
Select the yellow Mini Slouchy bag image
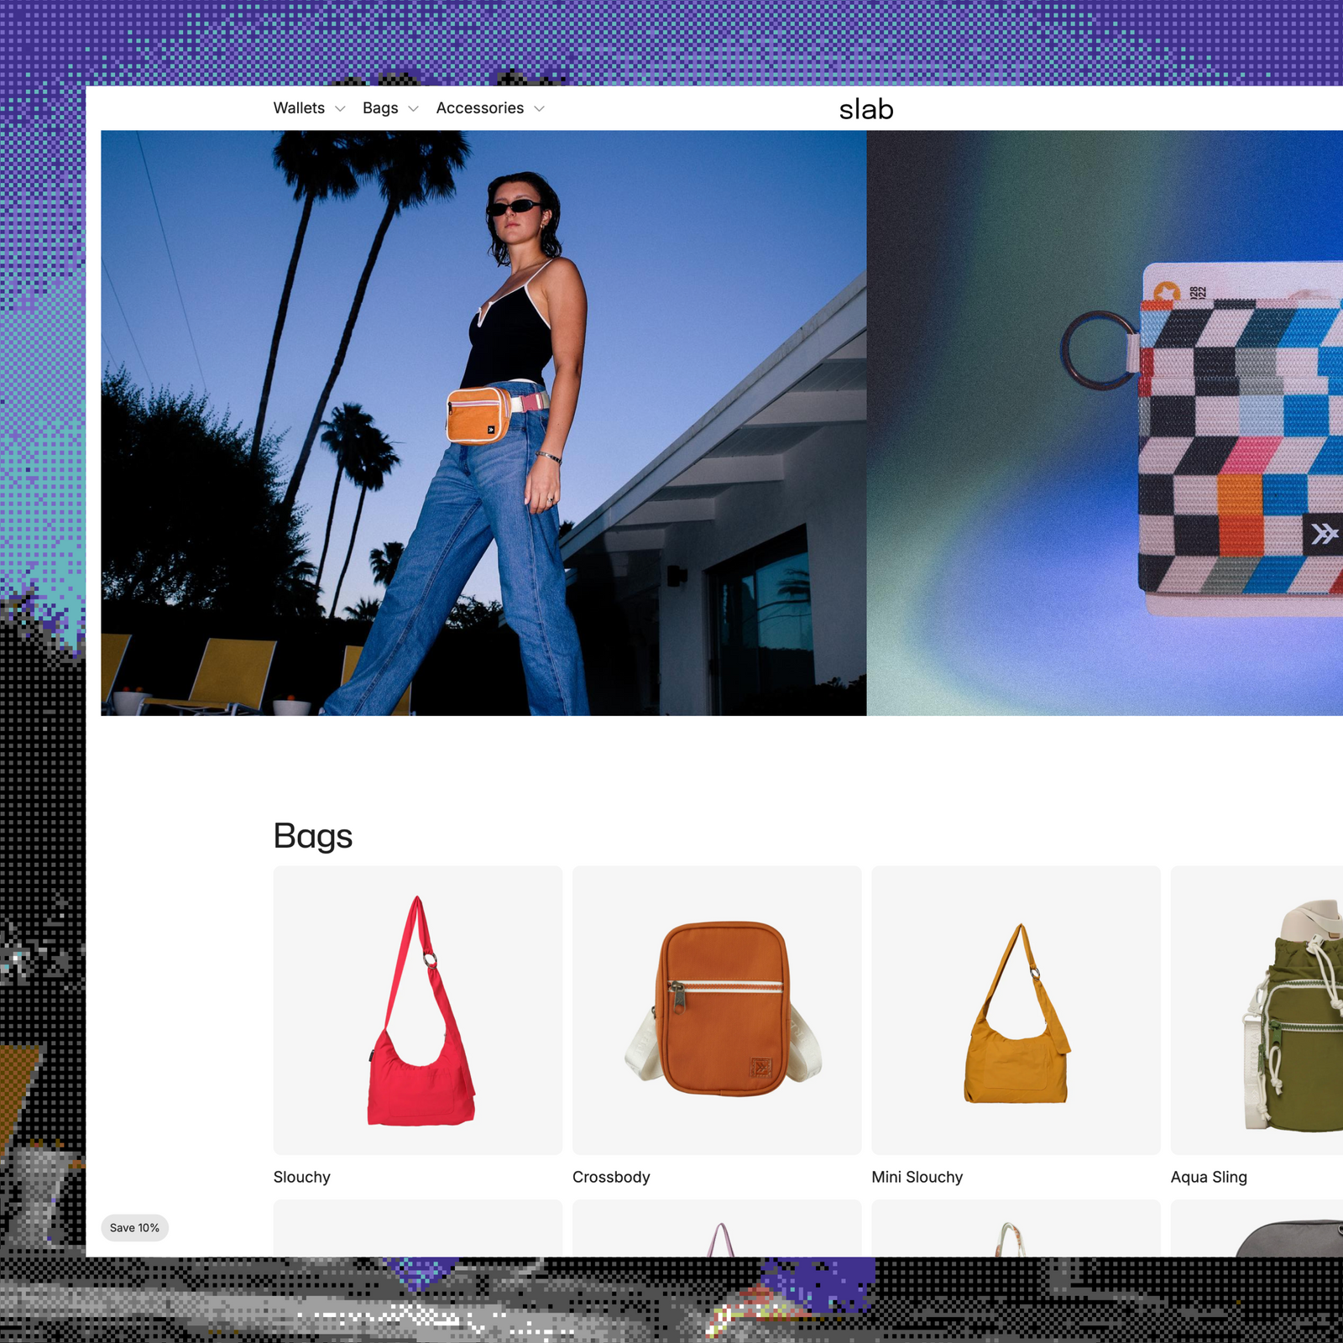(x=1016, y=1010)
